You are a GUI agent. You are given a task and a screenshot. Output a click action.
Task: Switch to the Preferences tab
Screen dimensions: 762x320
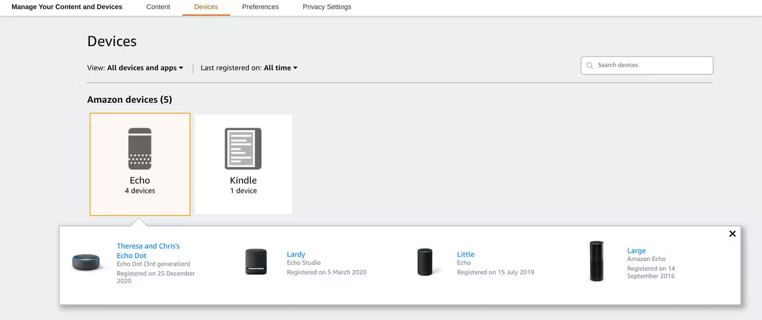click(260, 7)
